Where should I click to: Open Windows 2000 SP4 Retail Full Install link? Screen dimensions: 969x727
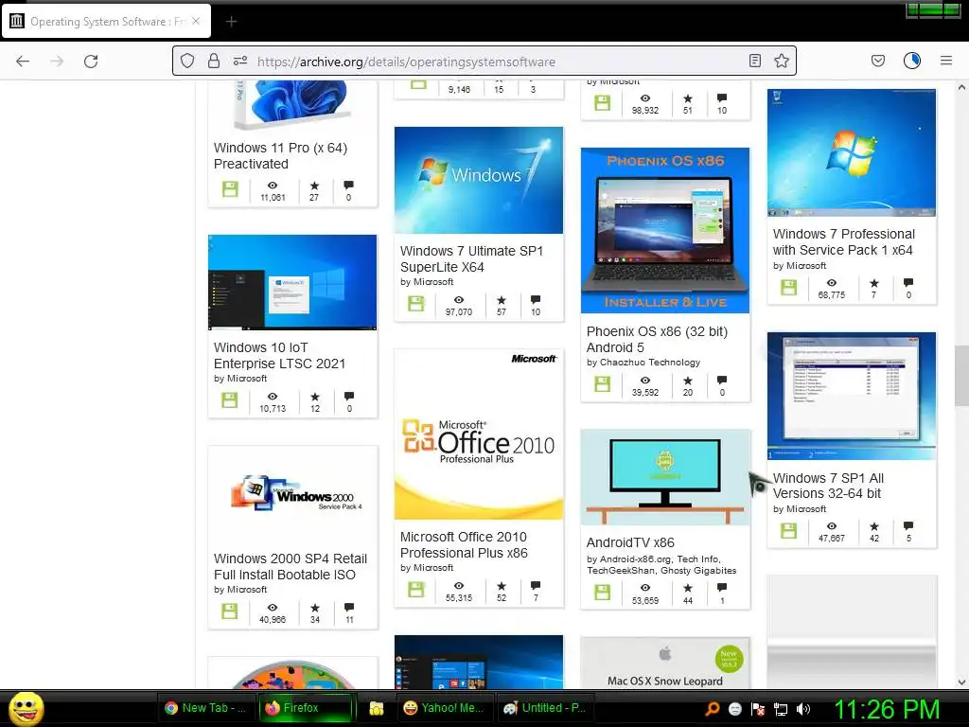click(x=291, y=566)
